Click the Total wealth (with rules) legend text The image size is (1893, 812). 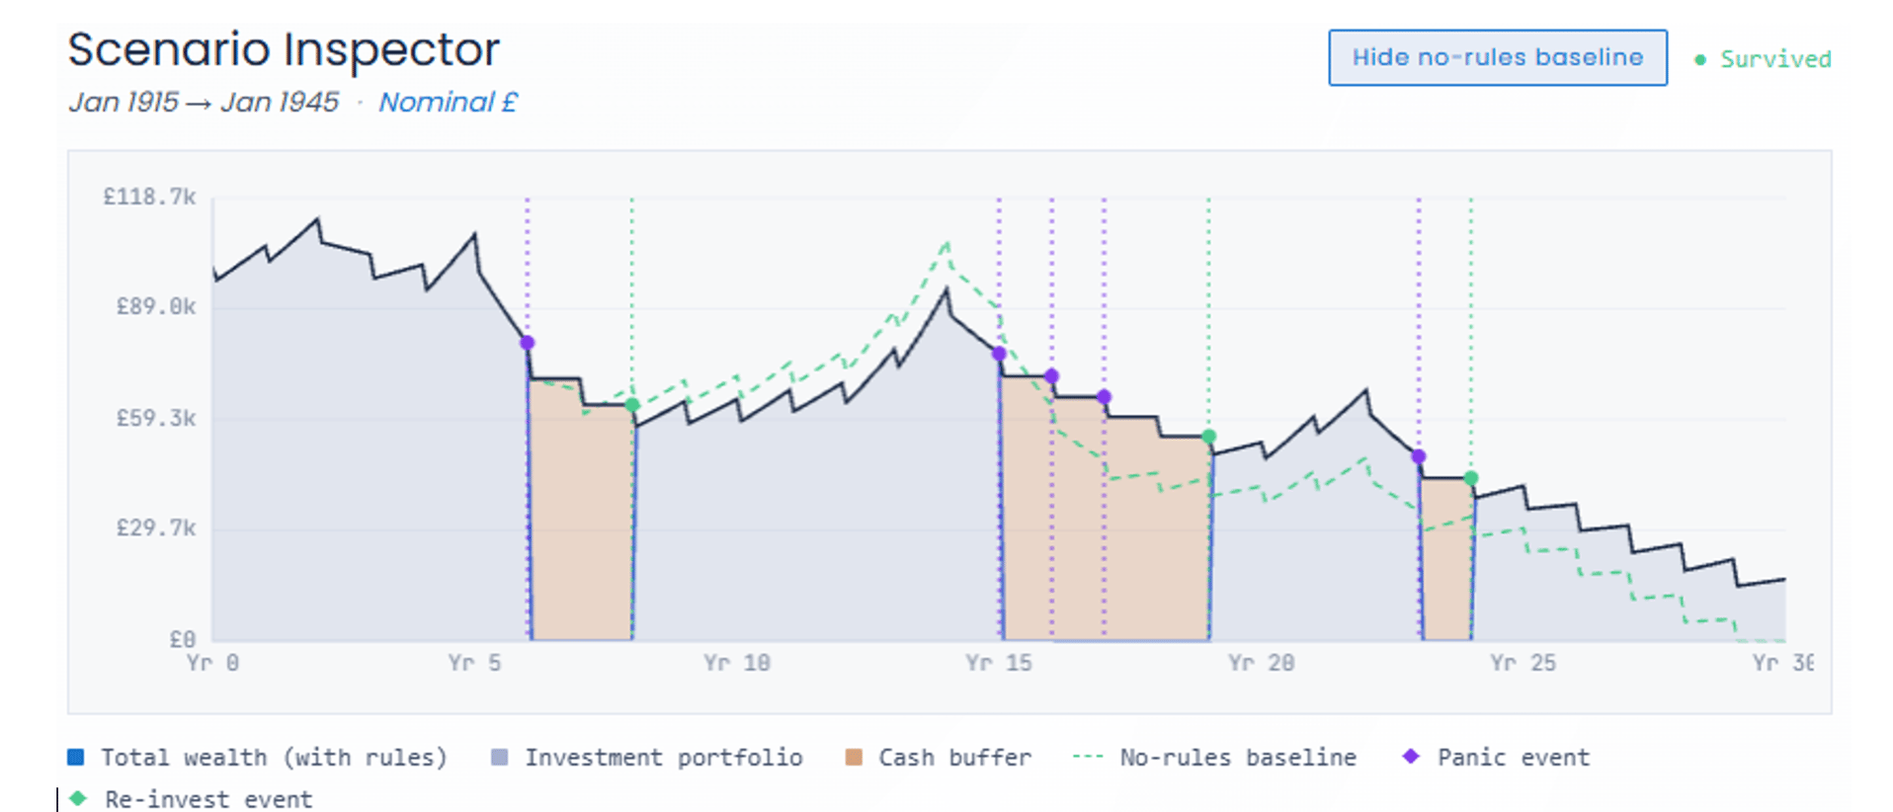pos(275,758)
